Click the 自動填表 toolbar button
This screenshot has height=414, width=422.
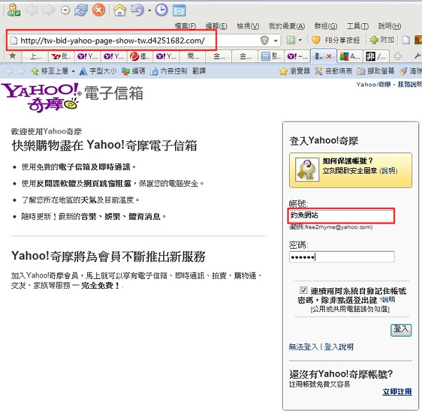[333, 71]
